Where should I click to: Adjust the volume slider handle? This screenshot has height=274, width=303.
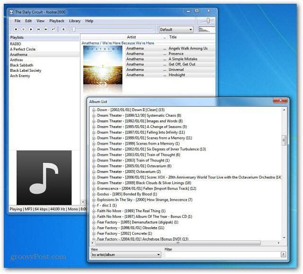click(x=208, y=20)
